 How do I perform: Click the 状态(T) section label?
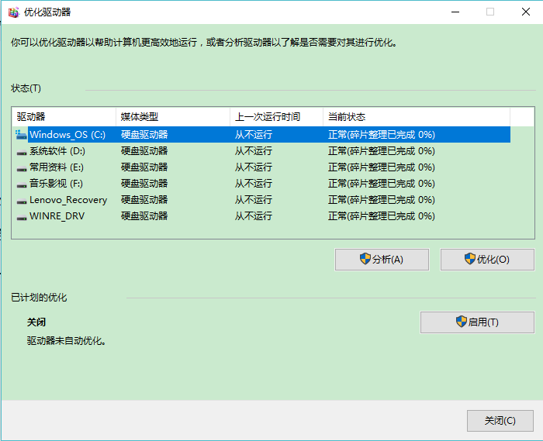26,88
